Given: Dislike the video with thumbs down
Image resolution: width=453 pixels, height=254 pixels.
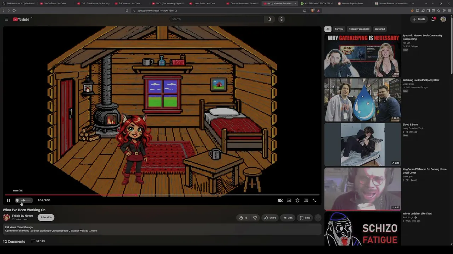Looking at the screenshot, I should coord(255,218).
